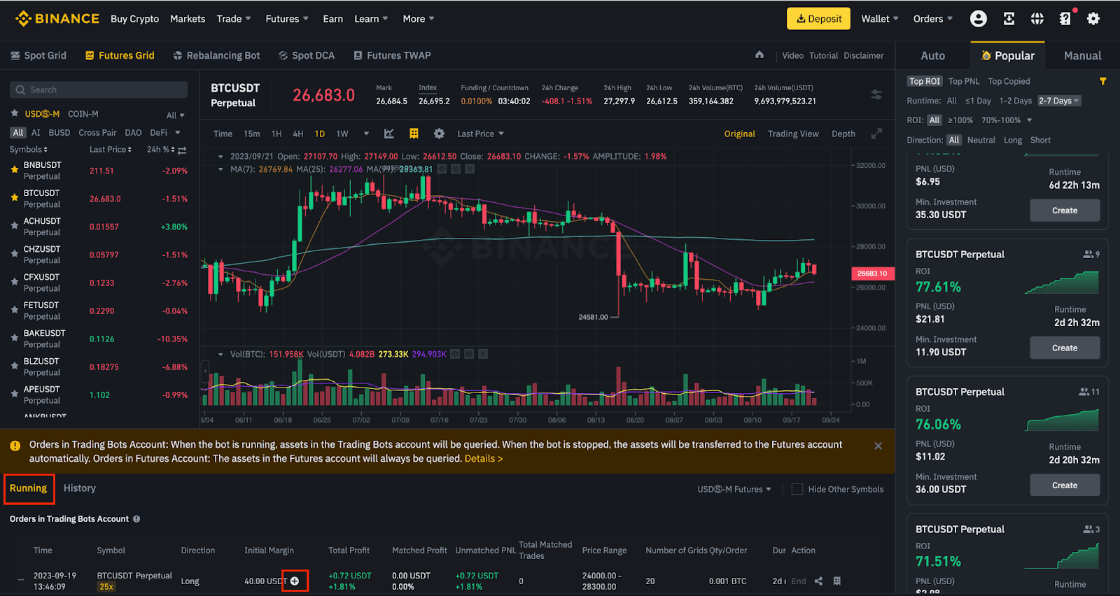
Task: Click the filter funnel in Popular panel
Action: (x=1102, y=81)
